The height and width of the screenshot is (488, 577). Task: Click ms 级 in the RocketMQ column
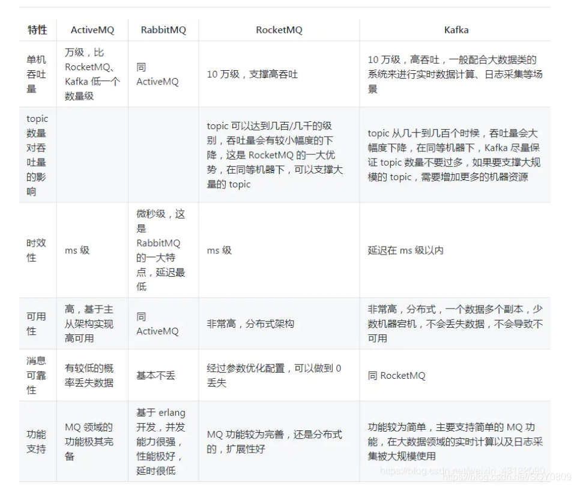(x=219, y=250)
